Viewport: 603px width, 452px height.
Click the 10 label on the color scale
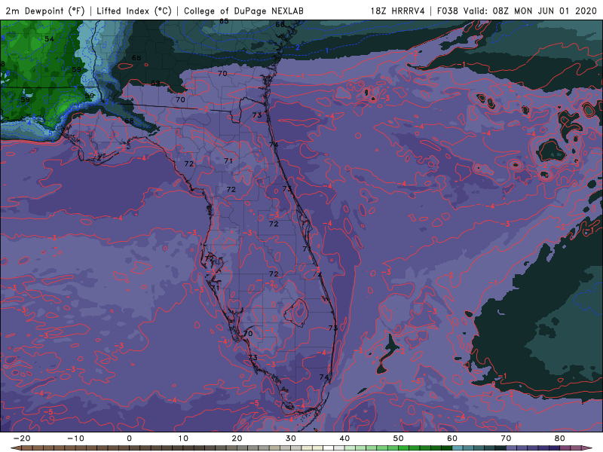(183, 438)
